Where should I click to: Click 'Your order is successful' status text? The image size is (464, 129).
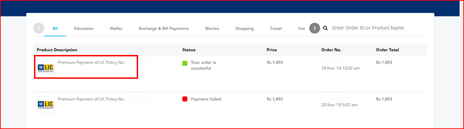(203, 65)
